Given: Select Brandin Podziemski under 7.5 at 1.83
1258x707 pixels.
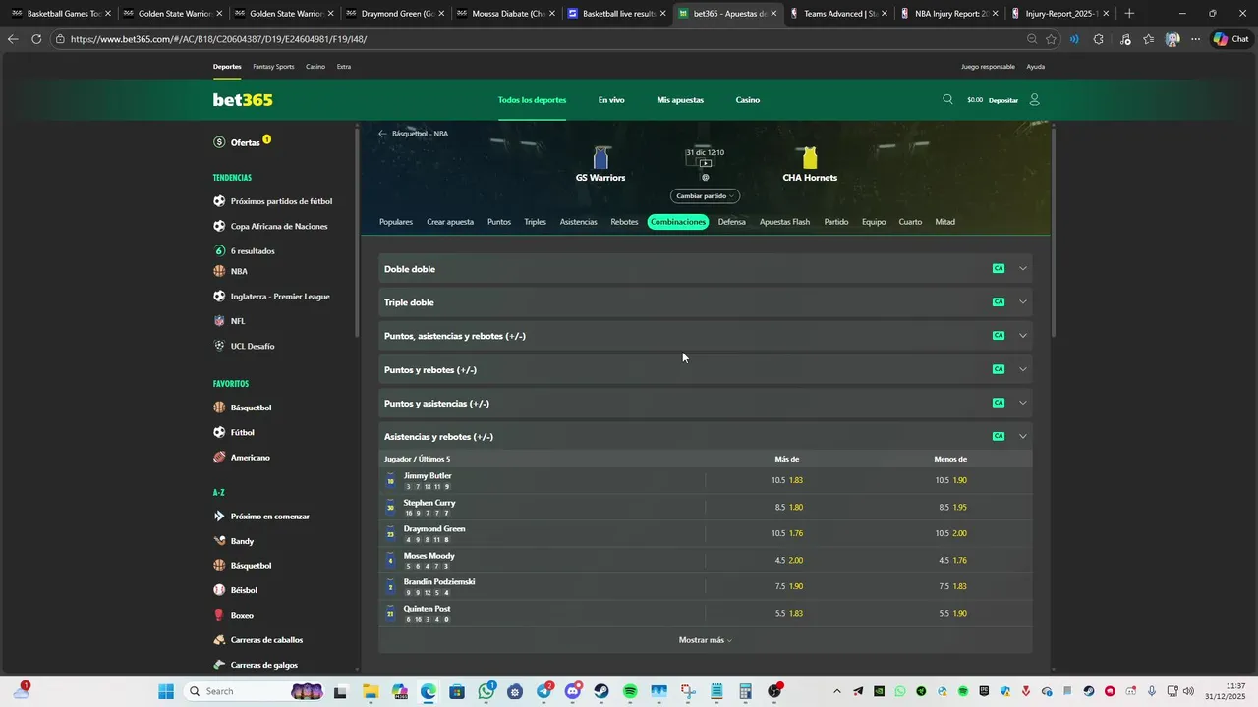Looking at the screenshot, I should coord(951,586).
